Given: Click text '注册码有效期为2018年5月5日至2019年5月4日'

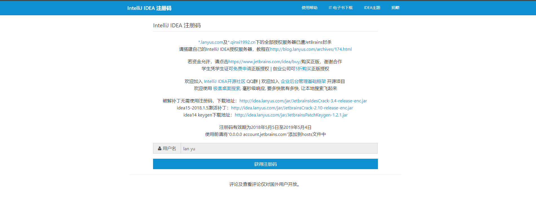Looking at the screenshot, I should coord(265,127).
